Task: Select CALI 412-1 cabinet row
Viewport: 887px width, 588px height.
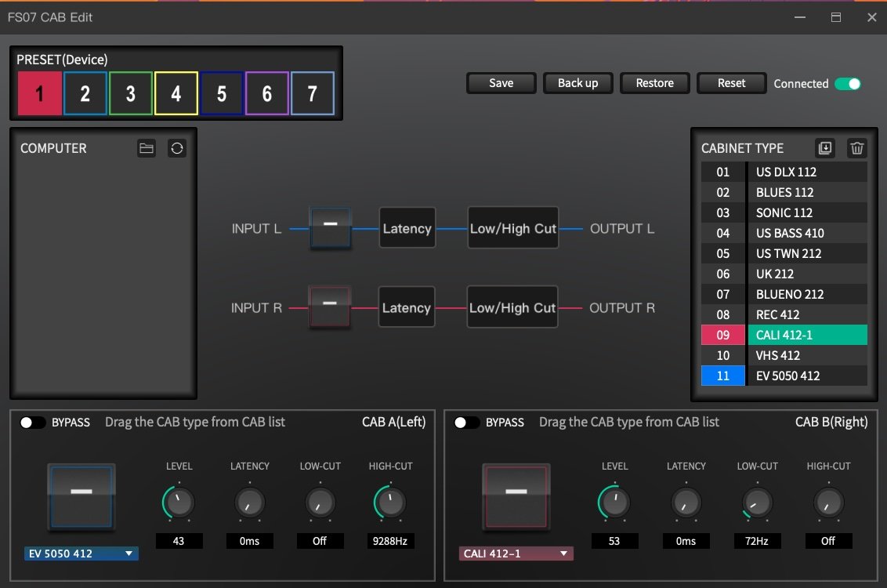Action: point(784,335)
